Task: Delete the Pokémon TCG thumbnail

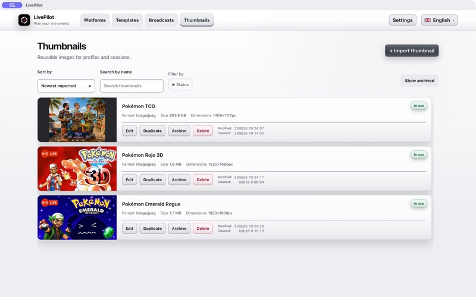Action: [203, 131]
